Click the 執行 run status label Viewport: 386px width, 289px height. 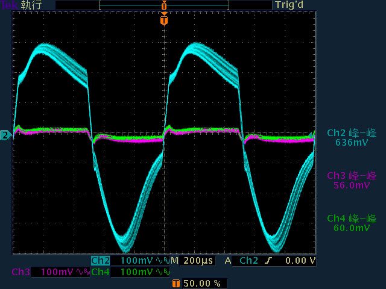(x=30, y=5)
